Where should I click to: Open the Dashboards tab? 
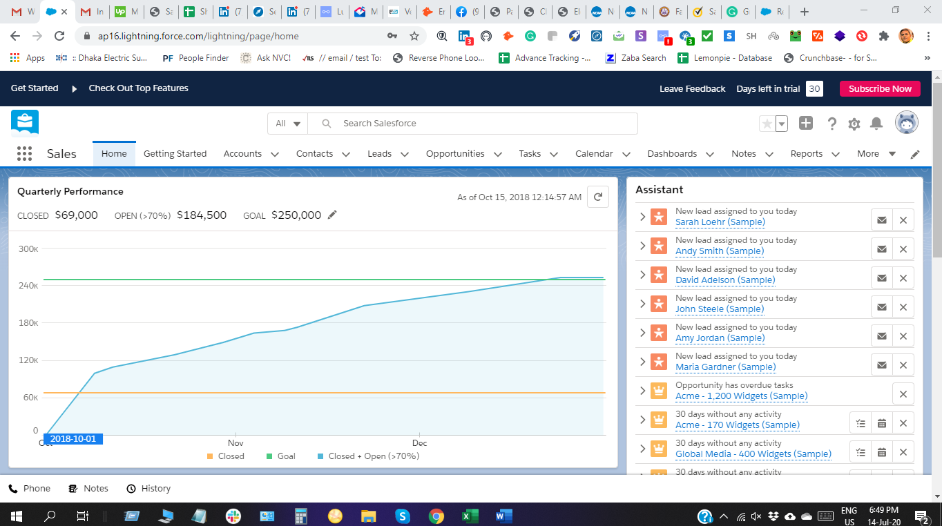[672, 154]
